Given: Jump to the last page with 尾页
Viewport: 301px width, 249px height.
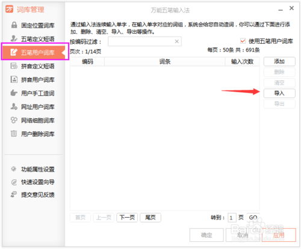Looking at the screenshot, I should pyautogui.click(x=150, y=217).
